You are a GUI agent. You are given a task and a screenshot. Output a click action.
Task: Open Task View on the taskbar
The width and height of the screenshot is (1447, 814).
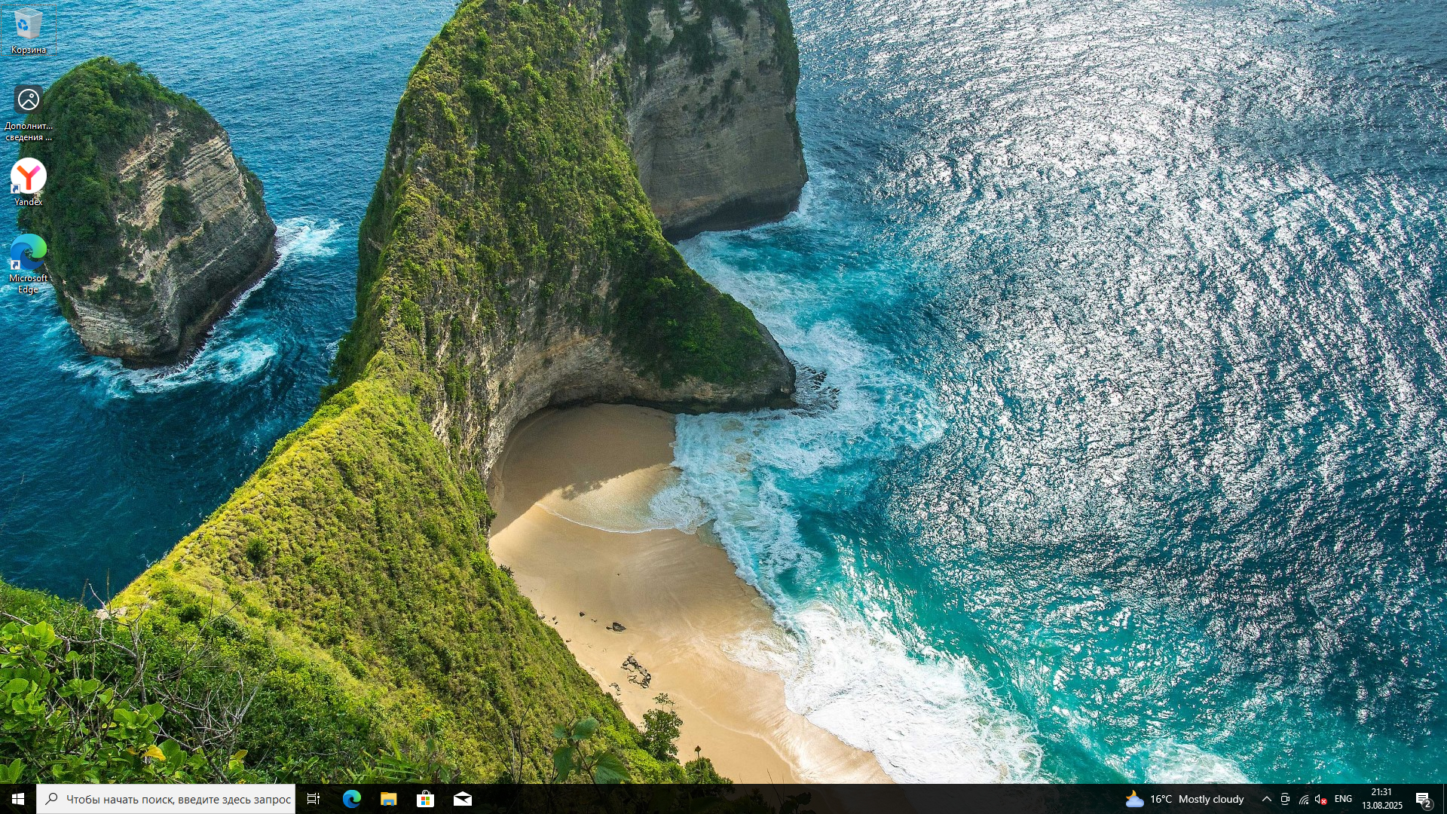pos(313,800)
